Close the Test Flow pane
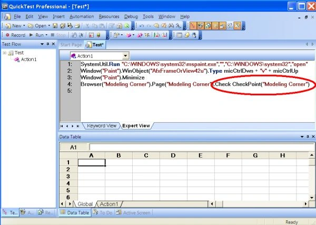The image size is (316, 225). click(53, 44)
